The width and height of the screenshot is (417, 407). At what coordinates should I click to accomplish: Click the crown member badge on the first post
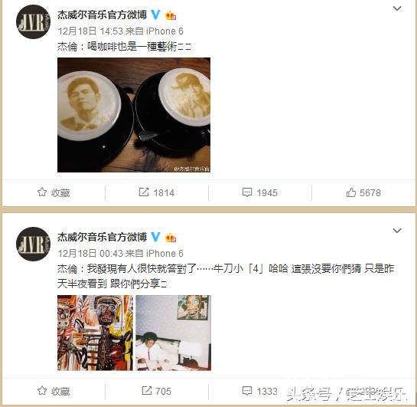171,15
